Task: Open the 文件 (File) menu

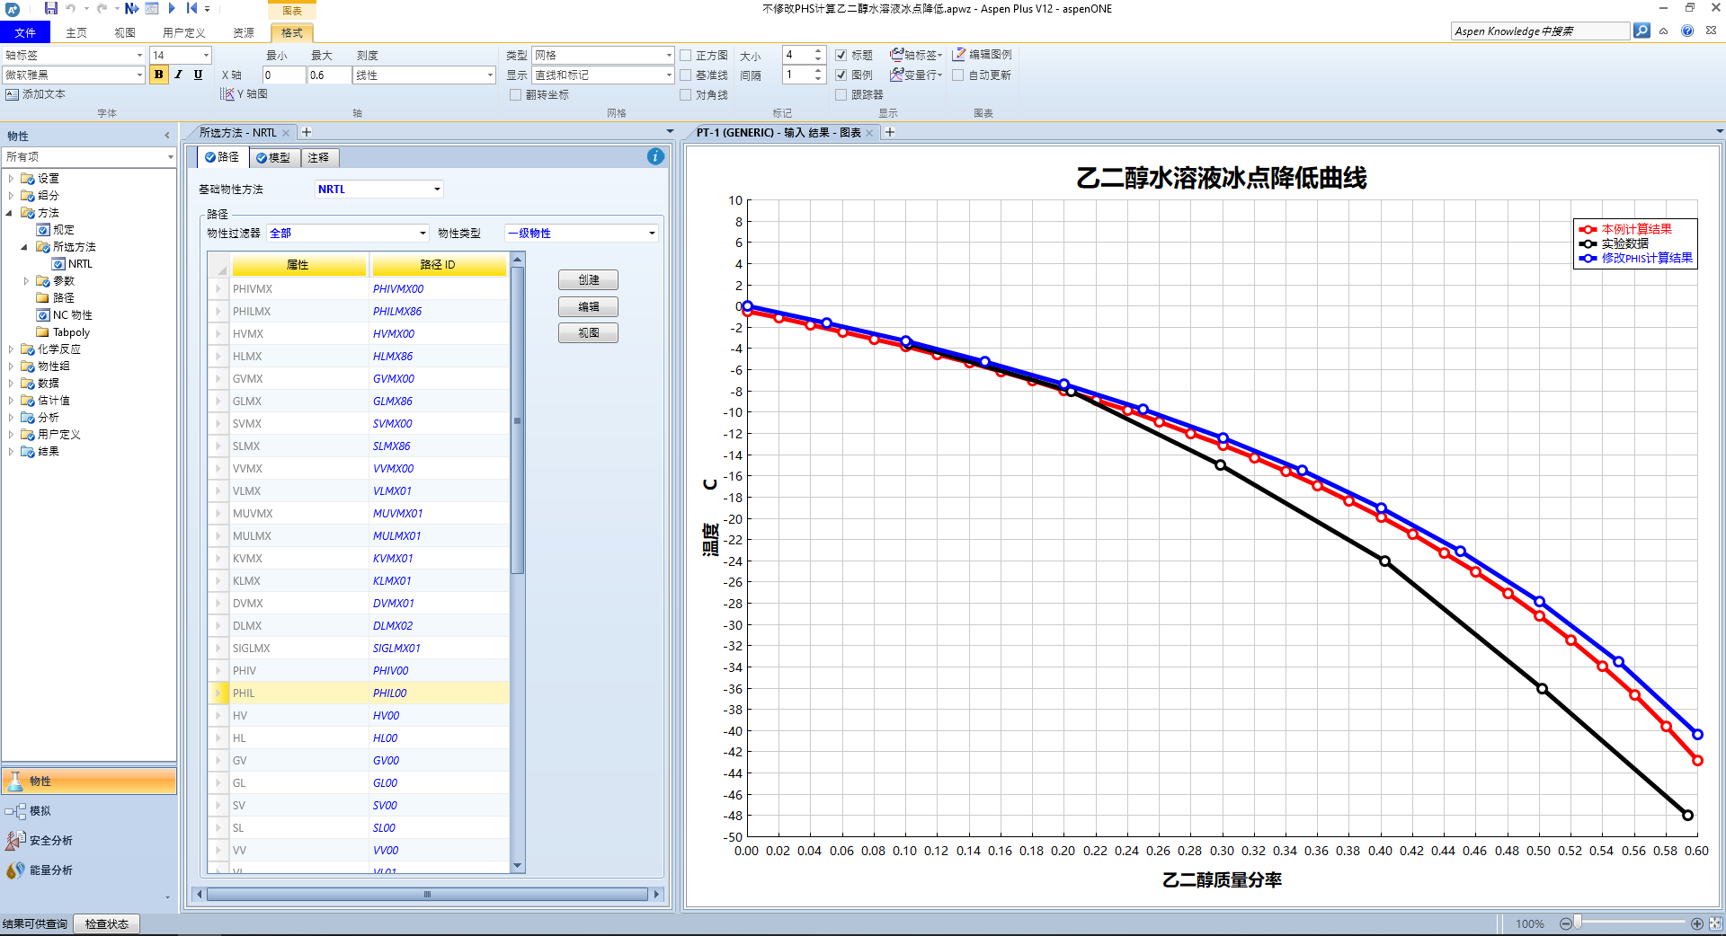Action: 25,32
